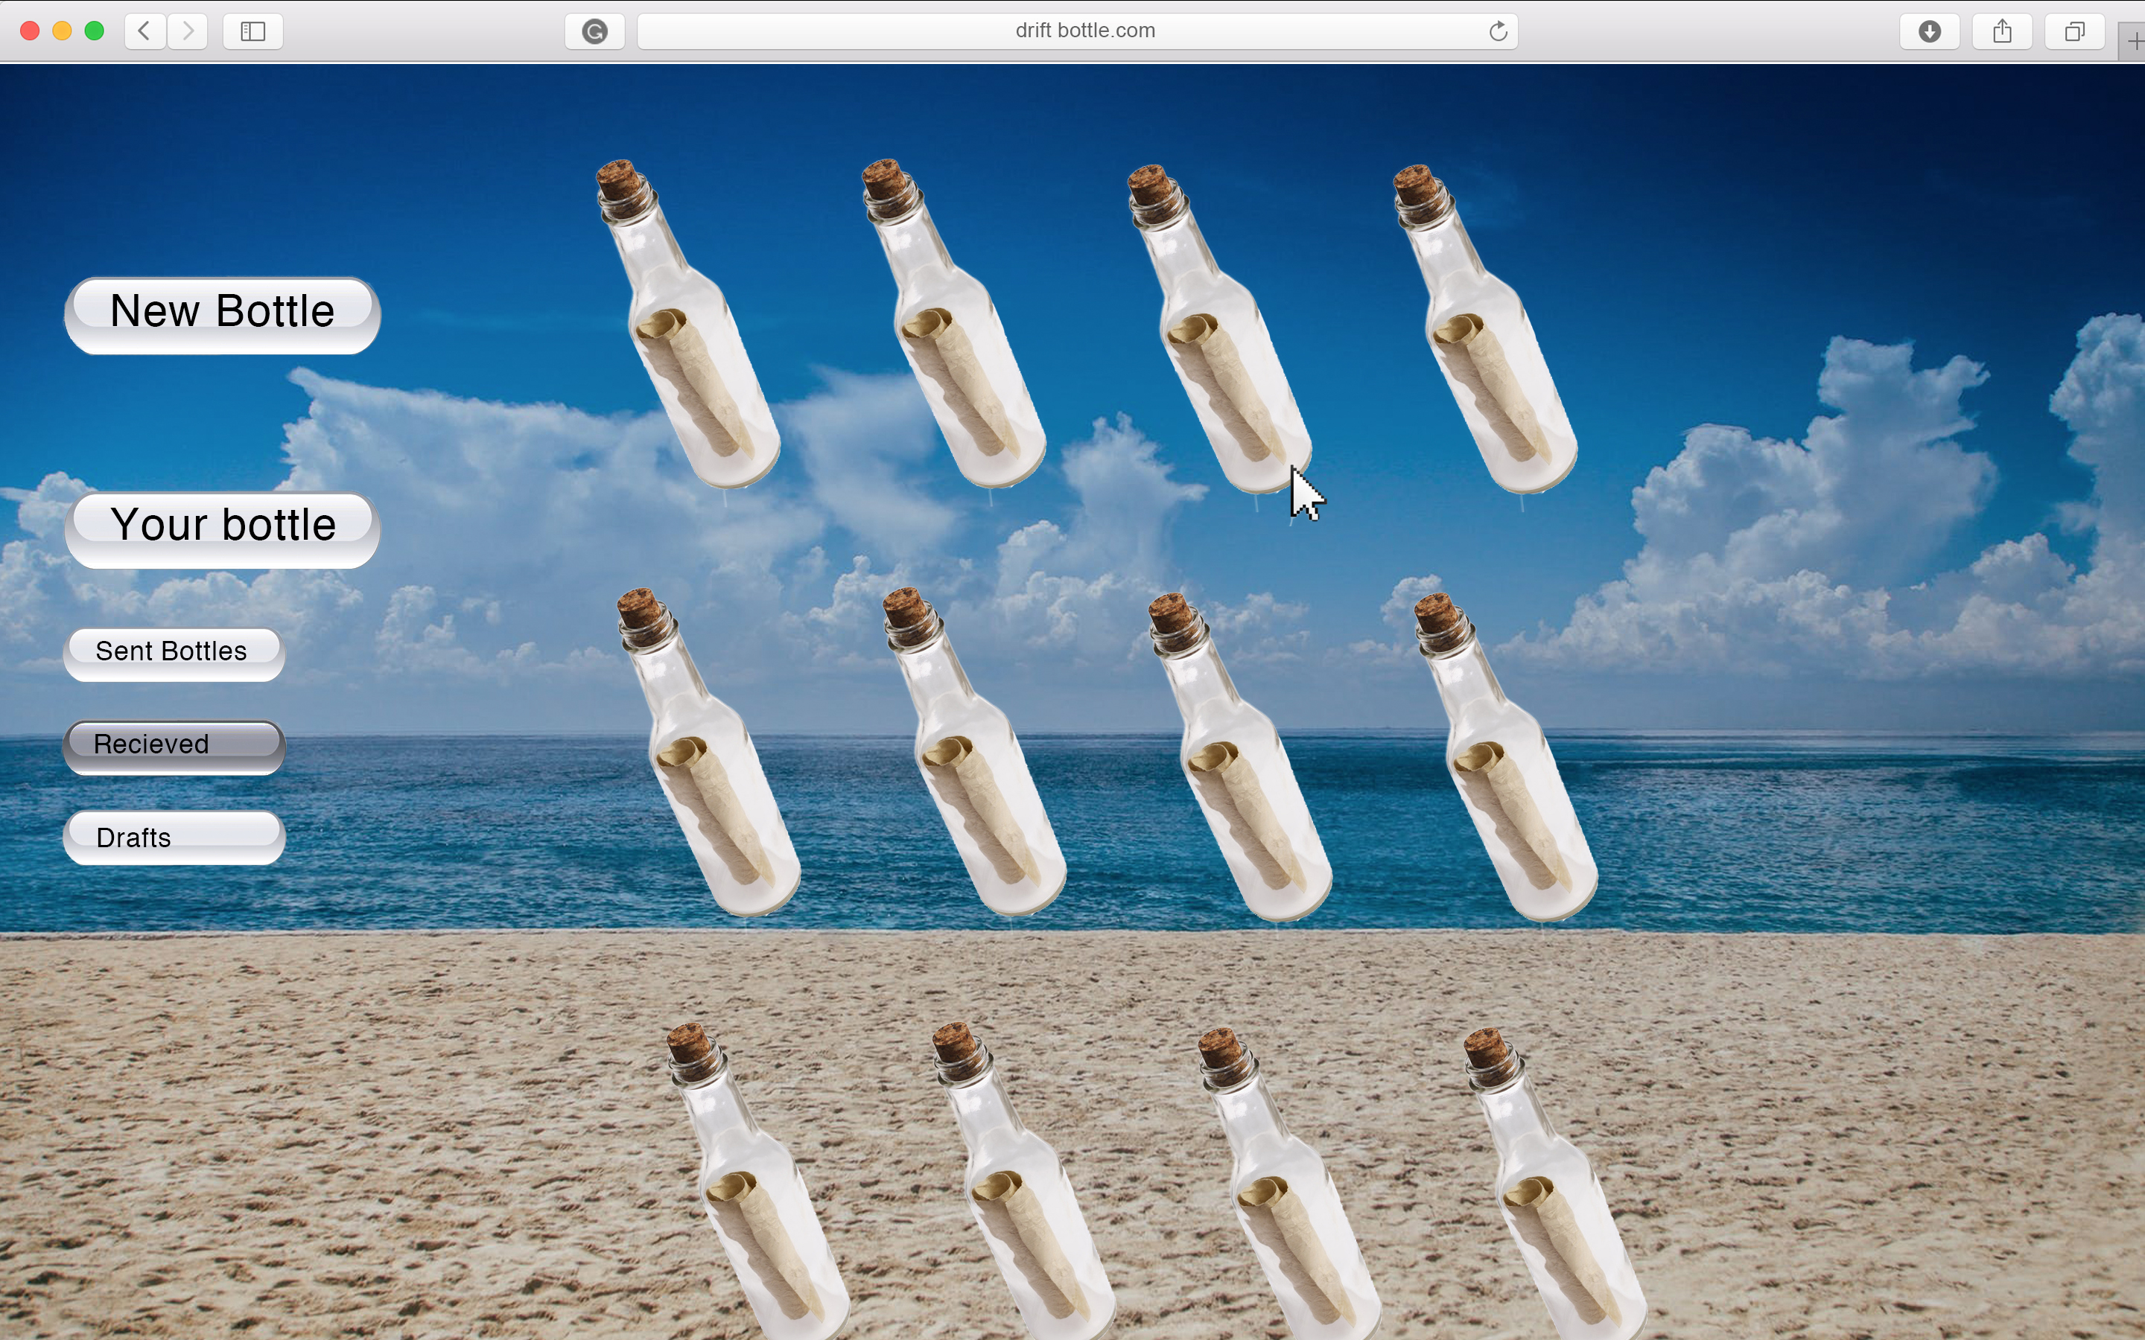Open the third bottle in middle row
Viewport: 2145px width, 1340px height.
tap(1240, 758)
